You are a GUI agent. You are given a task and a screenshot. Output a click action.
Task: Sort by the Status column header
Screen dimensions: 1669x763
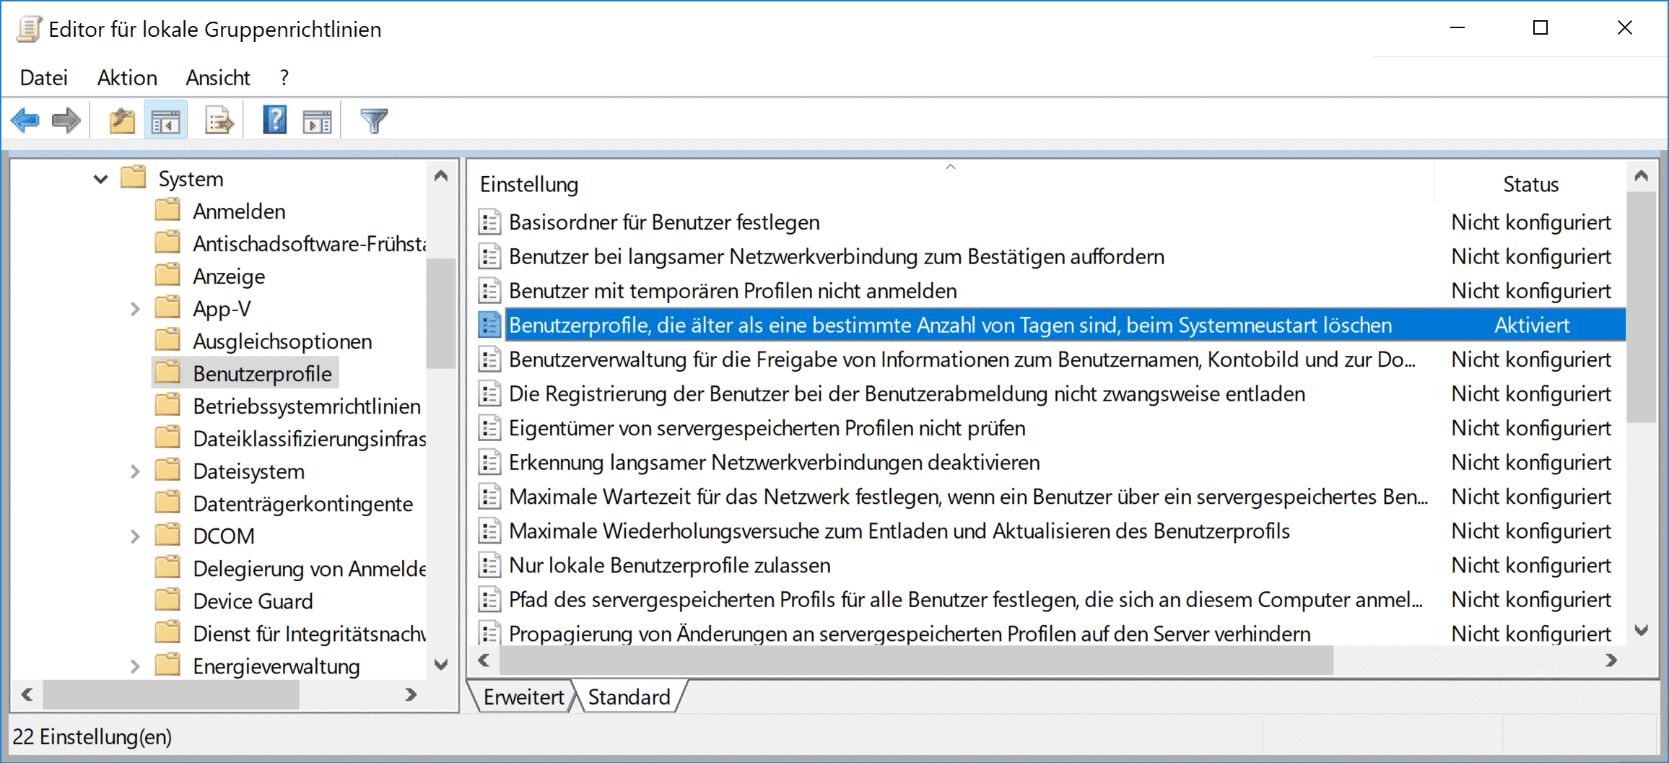coord(1530,184)
